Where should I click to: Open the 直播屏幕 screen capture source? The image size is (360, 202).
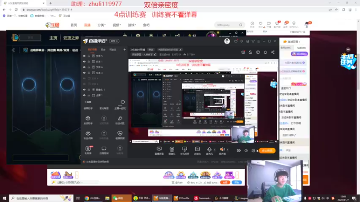click(x=159, y=151)
